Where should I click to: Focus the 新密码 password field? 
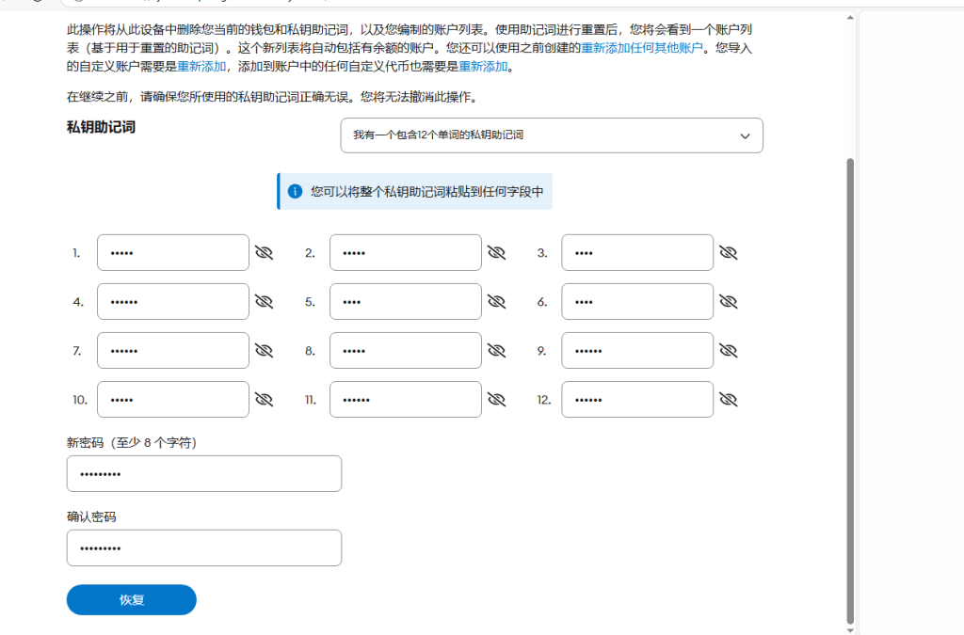[203, 474]
